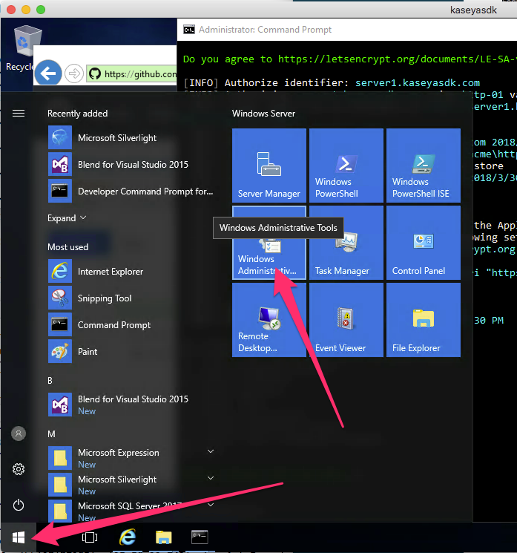
Task: Open Blend for Visual Studio 2015 under B
Action: pos(131,405)
